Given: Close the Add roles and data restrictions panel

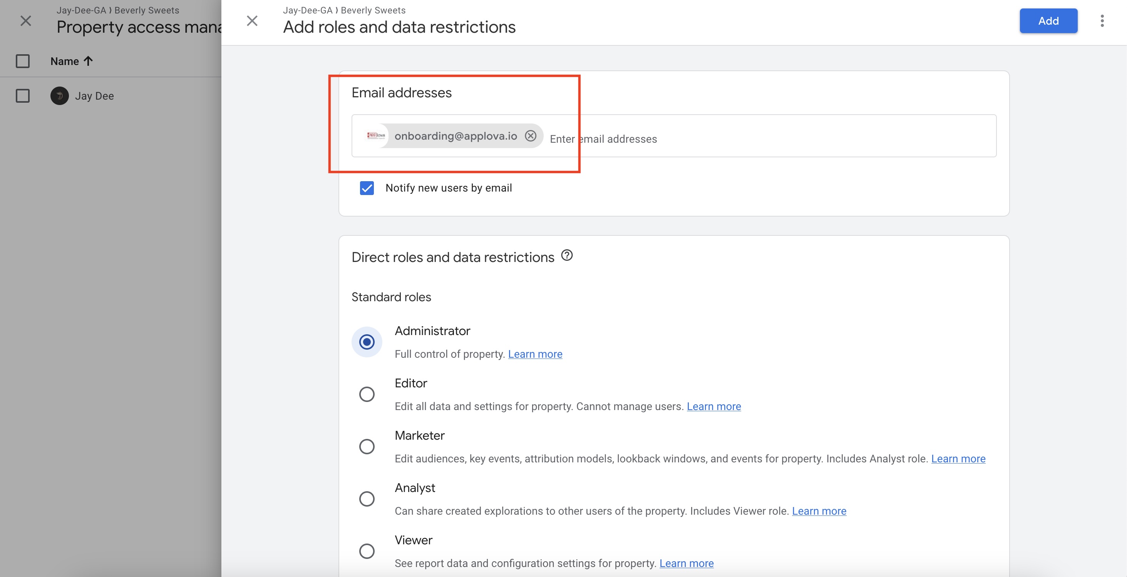Looking at the screenshot, I should pyautogui.click(x=252, y=20).
